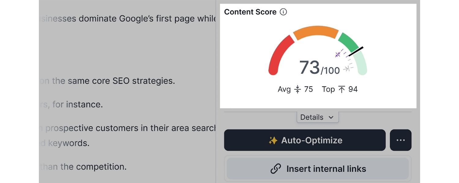Click the sparkles icon on Auto-Optimize

[273, 140]
